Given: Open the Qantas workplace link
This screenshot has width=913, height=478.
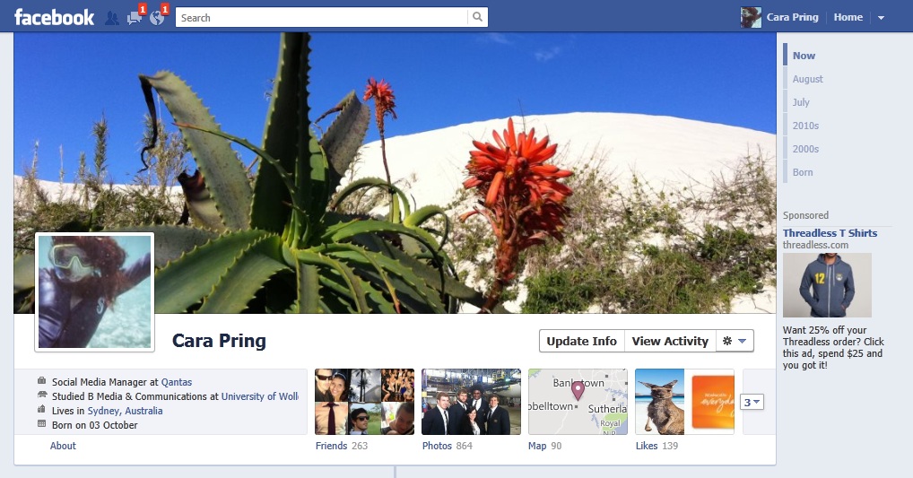Looking at the screenshot, I should coord(177,382).
